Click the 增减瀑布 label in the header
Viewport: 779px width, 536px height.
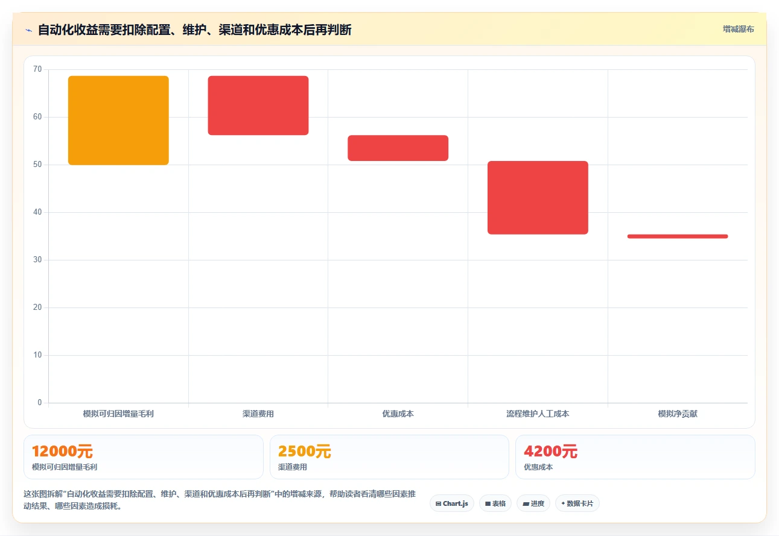(x=739, y=29)
